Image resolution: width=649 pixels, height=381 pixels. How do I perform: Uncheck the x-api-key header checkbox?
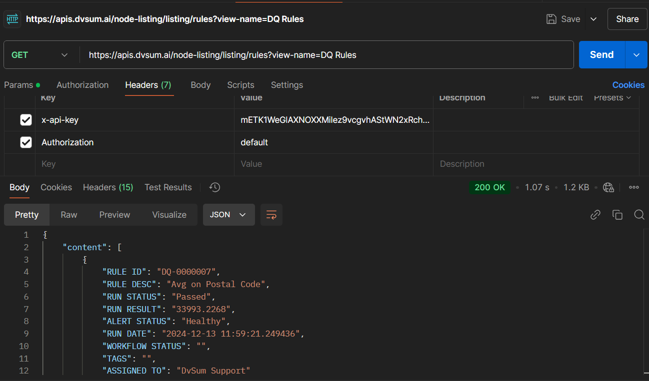(26, 120)
